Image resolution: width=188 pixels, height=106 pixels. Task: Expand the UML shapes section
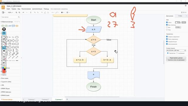click(3, 85)
